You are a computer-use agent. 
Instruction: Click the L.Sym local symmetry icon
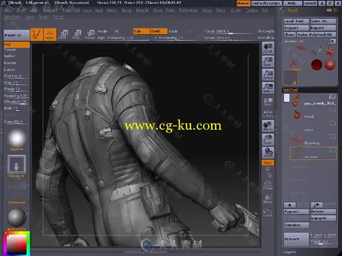point(268,113)
